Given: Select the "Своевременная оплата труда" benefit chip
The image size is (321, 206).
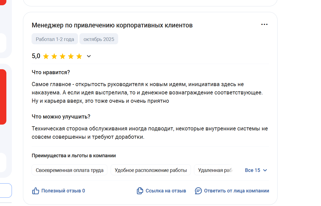Looking at the screenshot, I should click(x=69, y=170).
